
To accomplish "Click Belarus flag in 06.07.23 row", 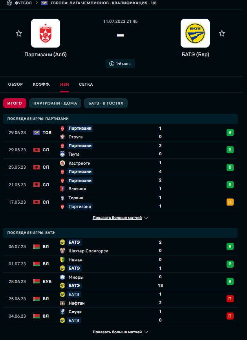I will pyautogui.click(x=37, y=246).
